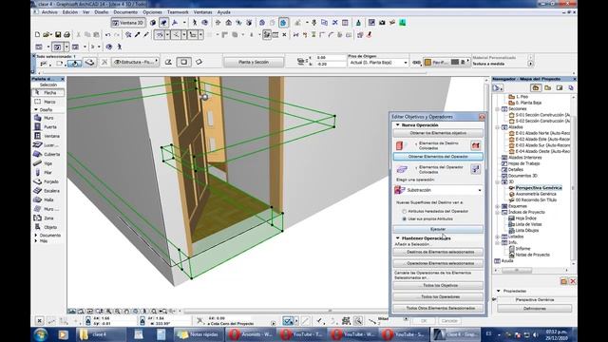Click the new document icon
The width and height of the screenshot is (608, 342).
pyautogui.click(x=37, y=34)
